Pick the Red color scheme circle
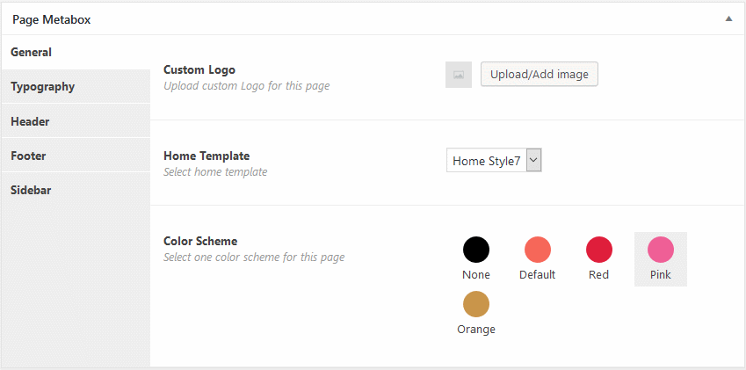 click(599, 250)
